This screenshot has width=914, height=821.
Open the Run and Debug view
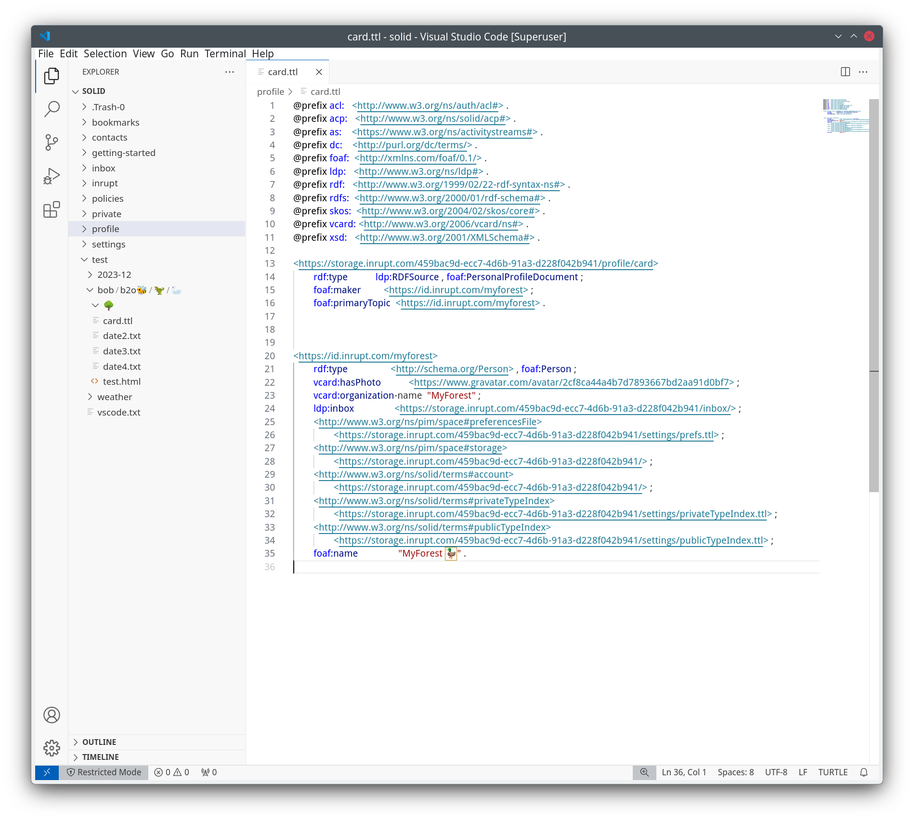point(52,176)
